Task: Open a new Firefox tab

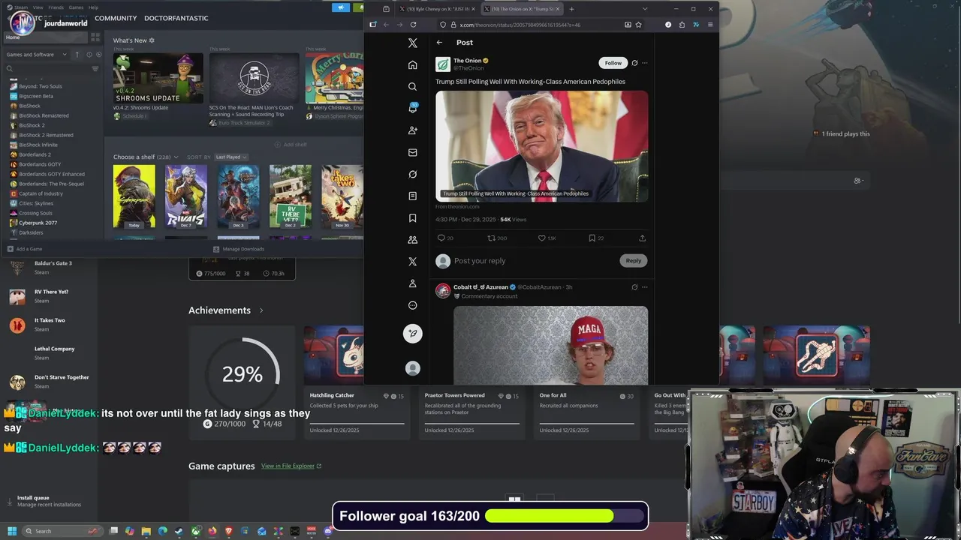Action: point(571,9)
